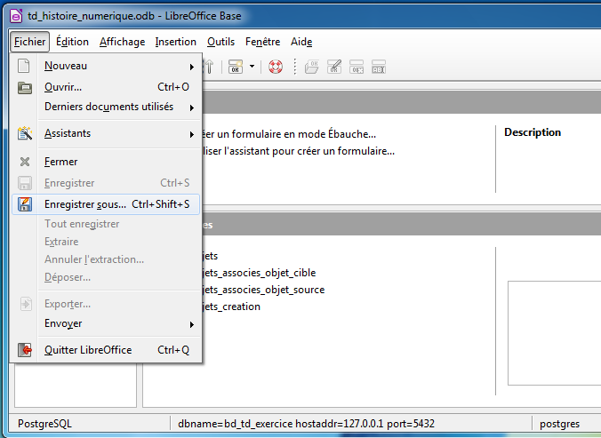Click the dbname=bd_td_exercice status bar entry

pos(306,424)
